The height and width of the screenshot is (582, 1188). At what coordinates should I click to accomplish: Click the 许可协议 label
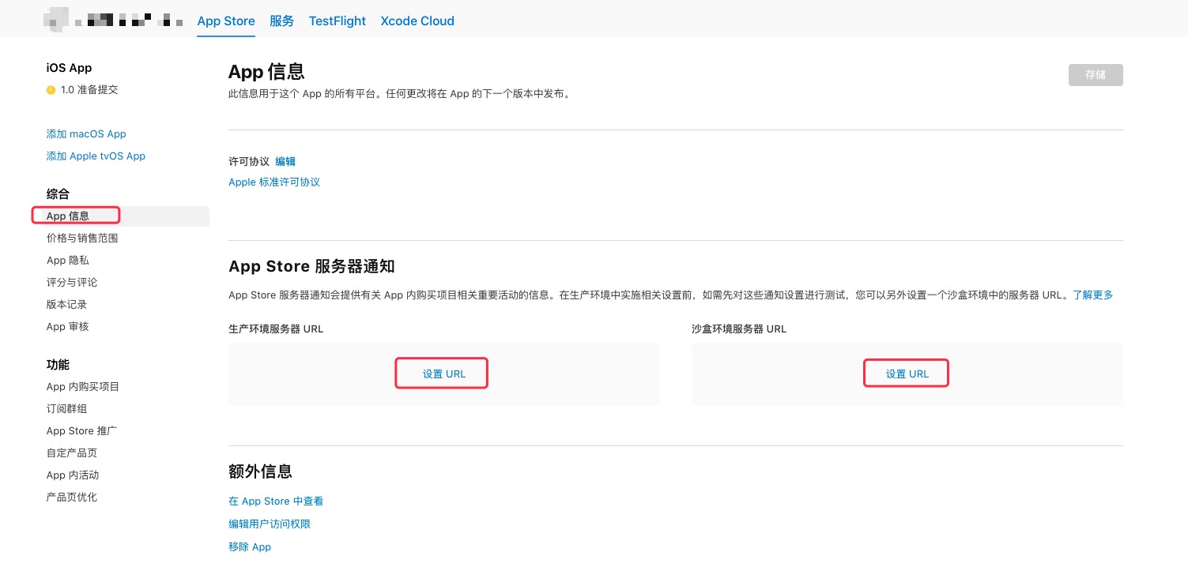coord(249,161)
